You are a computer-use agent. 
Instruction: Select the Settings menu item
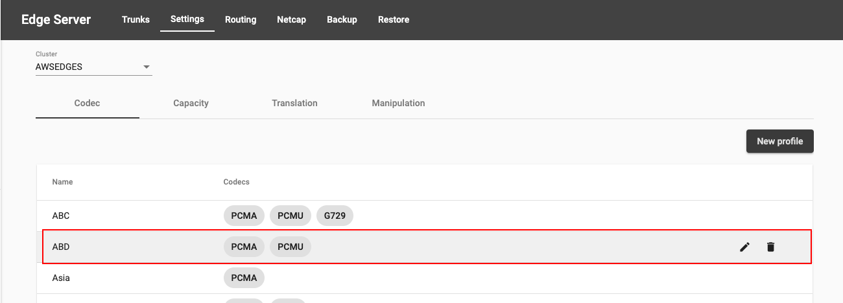(x=187, y=19)
